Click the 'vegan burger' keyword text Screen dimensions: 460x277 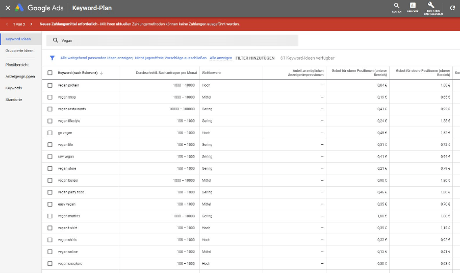pos(68,180)
